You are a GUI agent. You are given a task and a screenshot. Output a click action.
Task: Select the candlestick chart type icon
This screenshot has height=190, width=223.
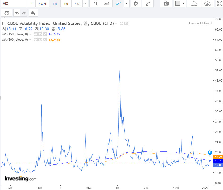point(95,3)
